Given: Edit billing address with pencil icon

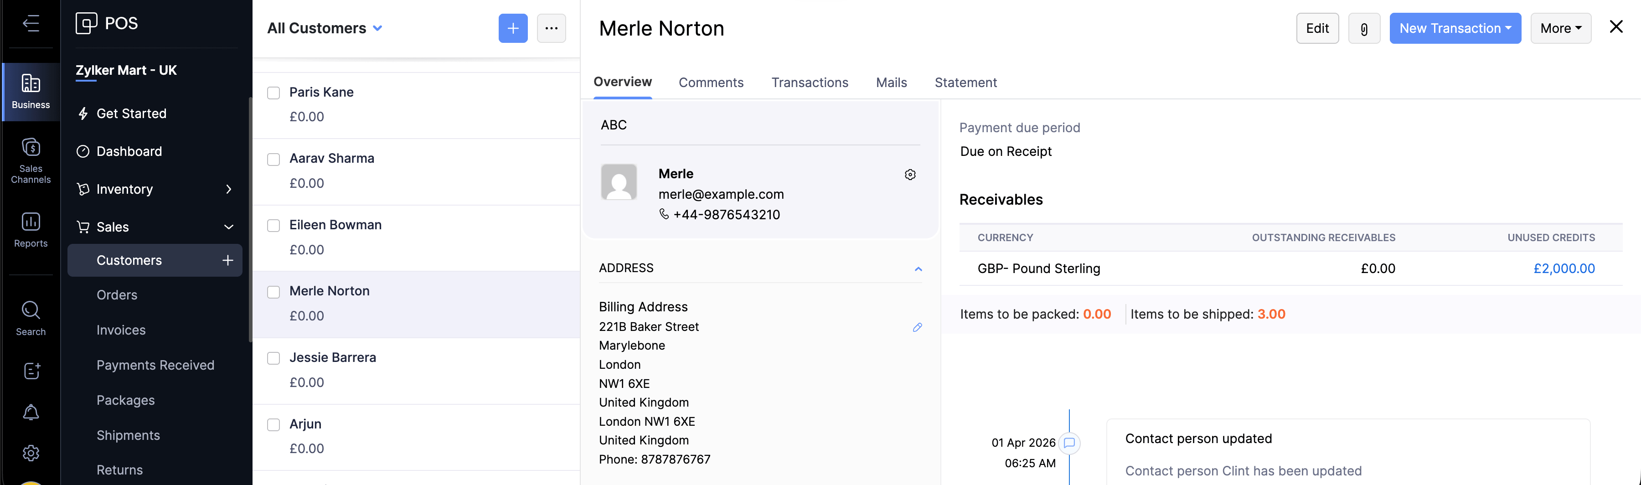Looking at the screenshot, I should [917, 327].
